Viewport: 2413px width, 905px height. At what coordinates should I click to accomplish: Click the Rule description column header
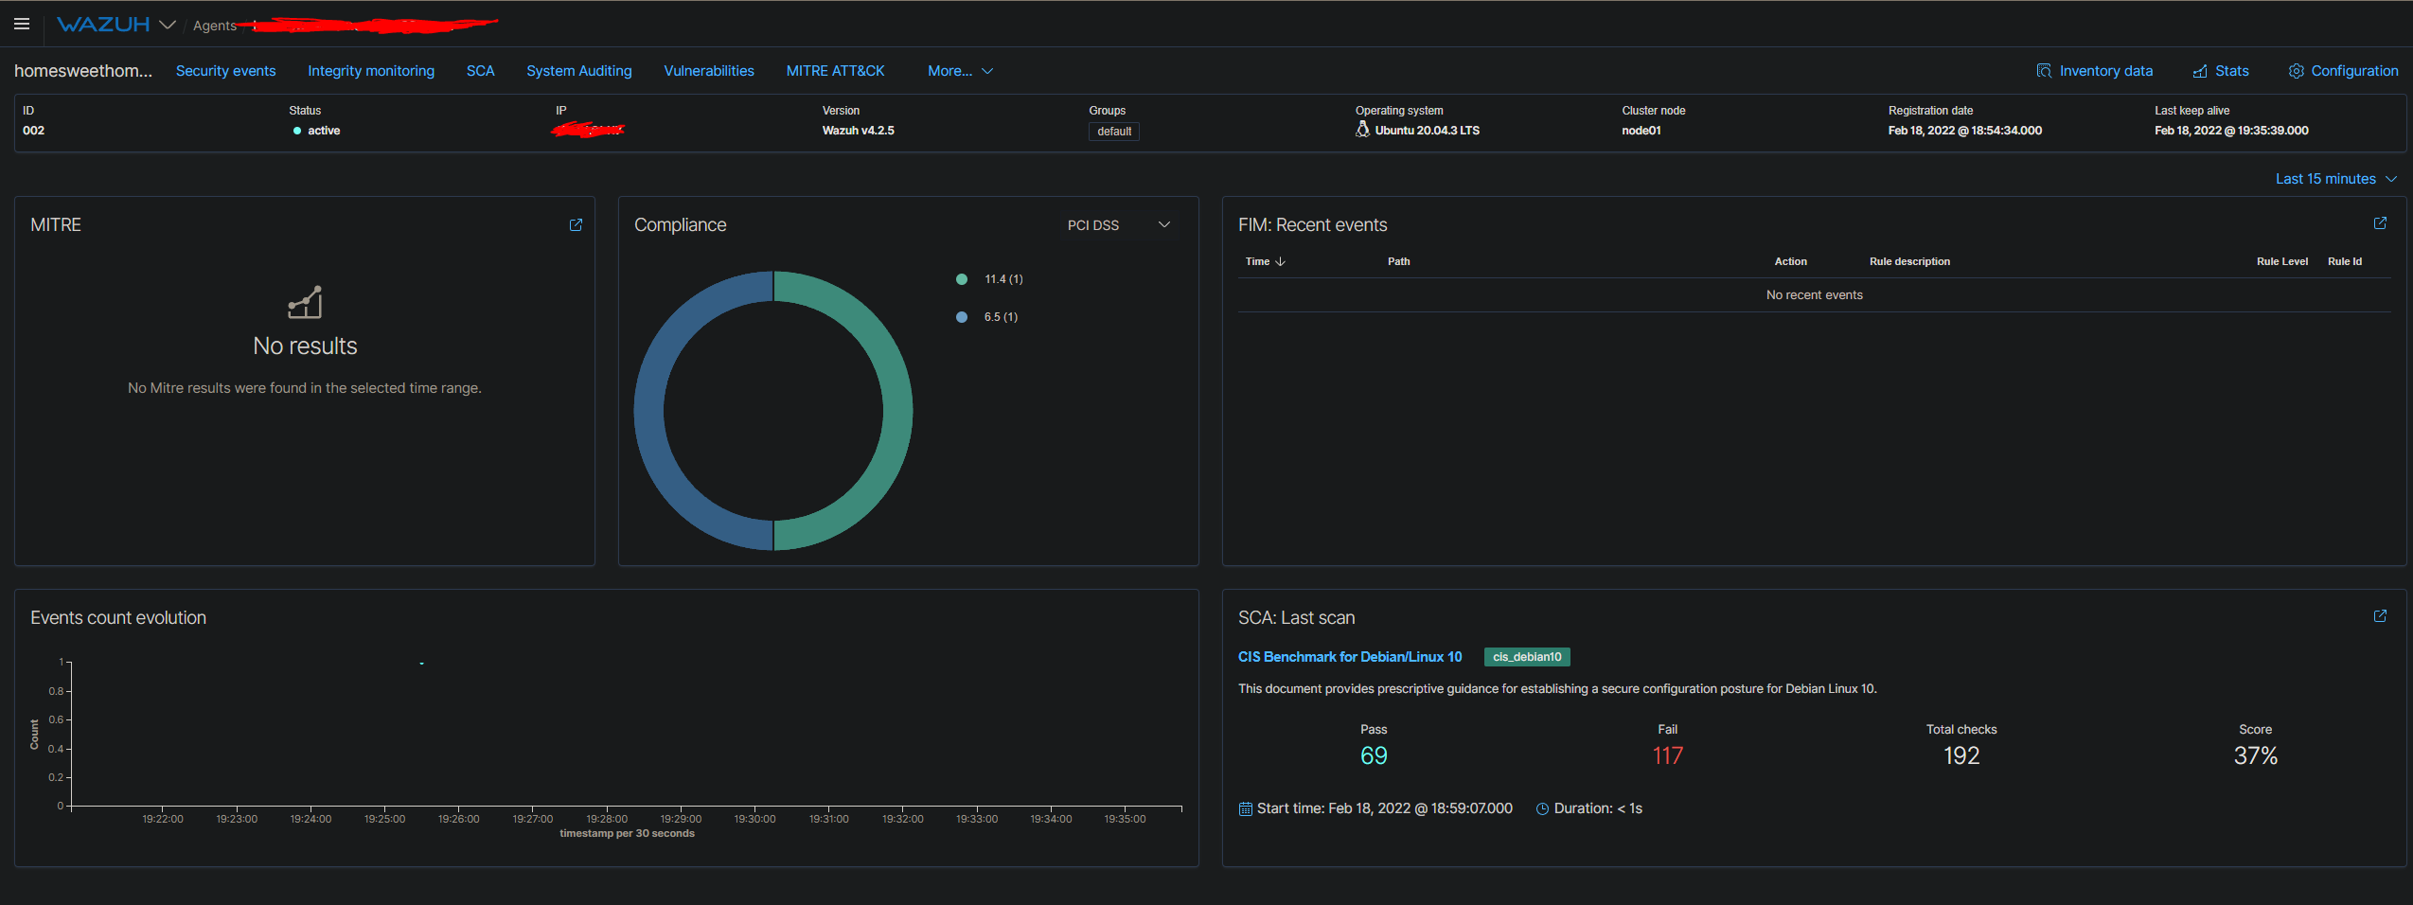pos(1909,261)
